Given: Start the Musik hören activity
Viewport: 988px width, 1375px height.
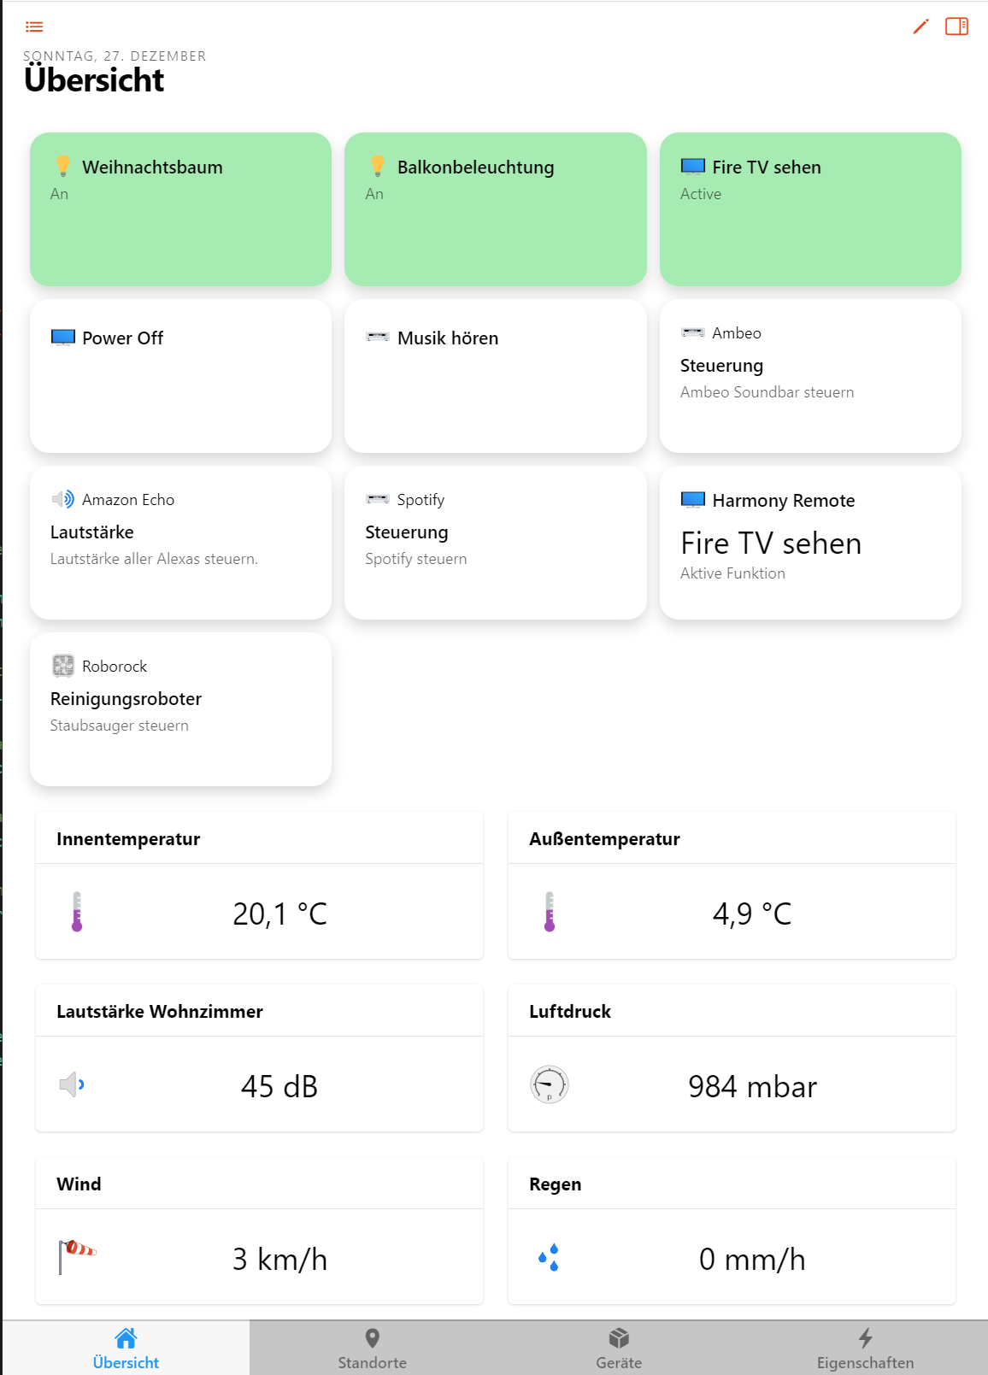Looking at the screenshot, I should tap(496, 376).
